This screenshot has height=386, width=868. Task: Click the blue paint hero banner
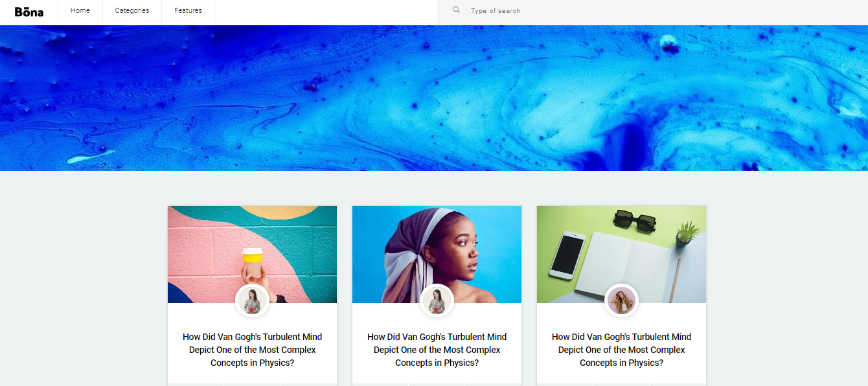click(434, 98)
